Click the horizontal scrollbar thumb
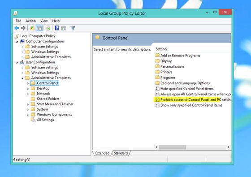The image size is (251, 177). point(173,147)
